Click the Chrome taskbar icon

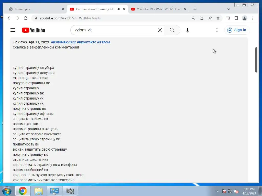23,191
